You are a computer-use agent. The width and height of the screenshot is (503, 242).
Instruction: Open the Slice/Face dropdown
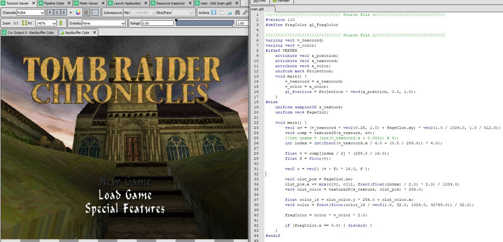tap(183, 13)
